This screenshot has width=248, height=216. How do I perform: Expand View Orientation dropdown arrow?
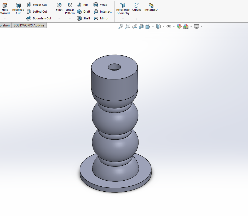point(153,27)
